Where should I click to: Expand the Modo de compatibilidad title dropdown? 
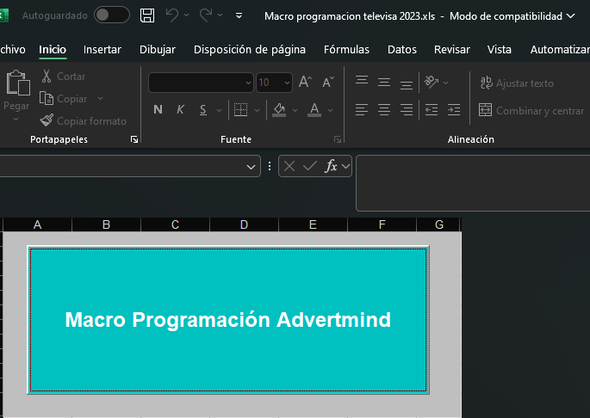(x=571, y=15)
